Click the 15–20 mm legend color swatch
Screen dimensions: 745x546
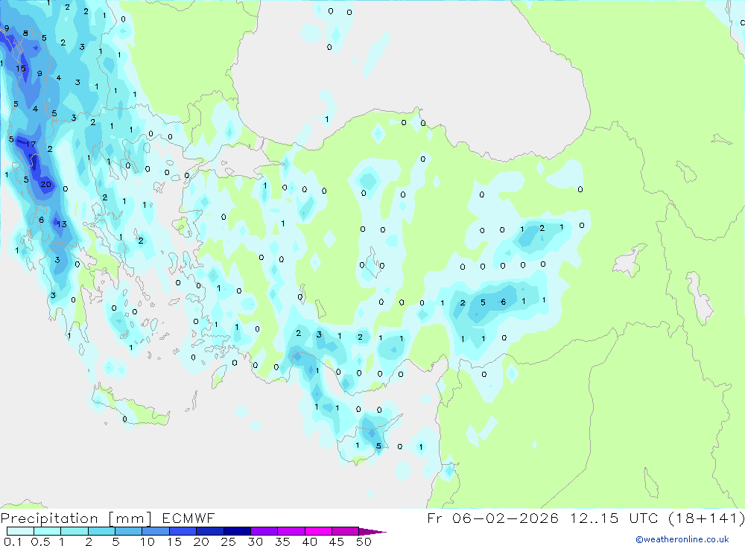click(183, 531)
